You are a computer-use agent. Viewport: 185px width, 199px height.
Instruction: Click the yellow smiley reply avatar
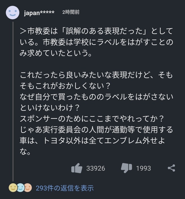tap(13, 187)
